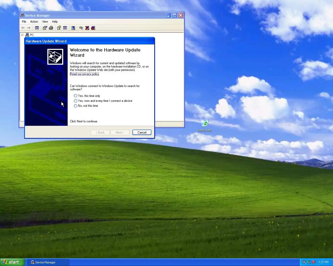Click the Cancel button in wizard
Screen dimensions: 333x266
pyautogui.click(x=142, y=132)
